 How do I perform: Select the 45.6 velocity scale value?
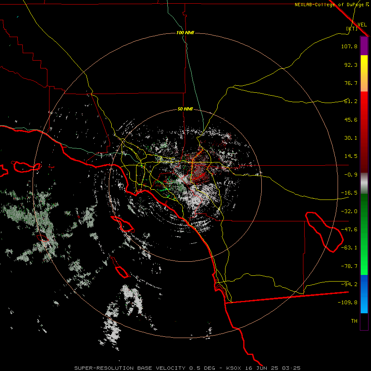click(x=351, y=120)
